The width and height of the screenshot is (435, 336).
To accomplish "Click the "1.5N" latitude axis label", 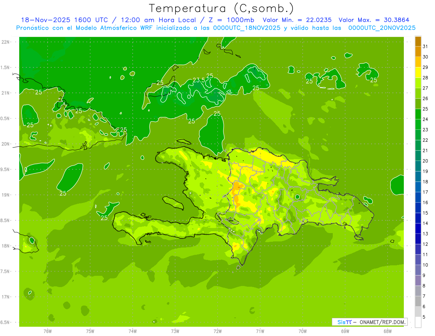I will [x=5, y=67].
